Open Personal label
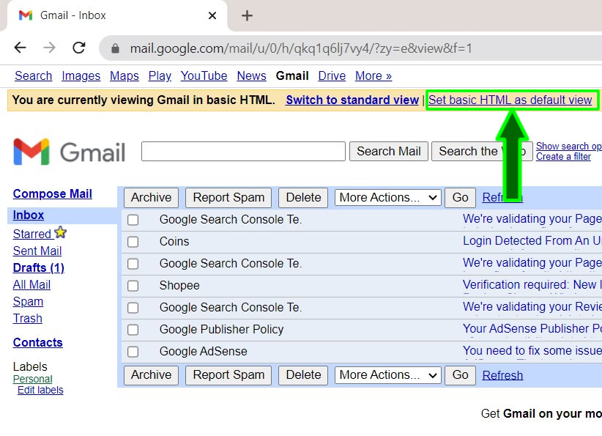The image size is (602, 436). tap(33, 379)
